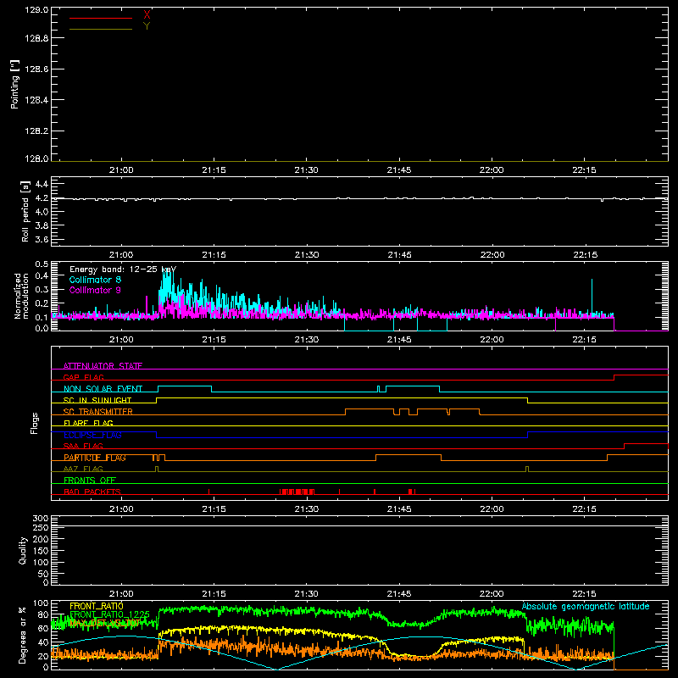
Task: Click the 'Normalized modulation' axis title
Action: pyautogui.click(x=21, y=296)
